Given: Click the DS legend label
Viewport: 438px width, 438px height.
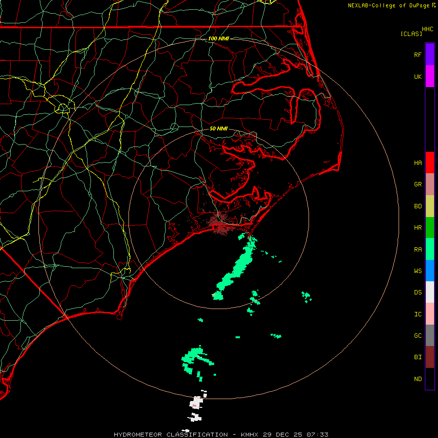Looking at the screenshot, I should [418, 292].
